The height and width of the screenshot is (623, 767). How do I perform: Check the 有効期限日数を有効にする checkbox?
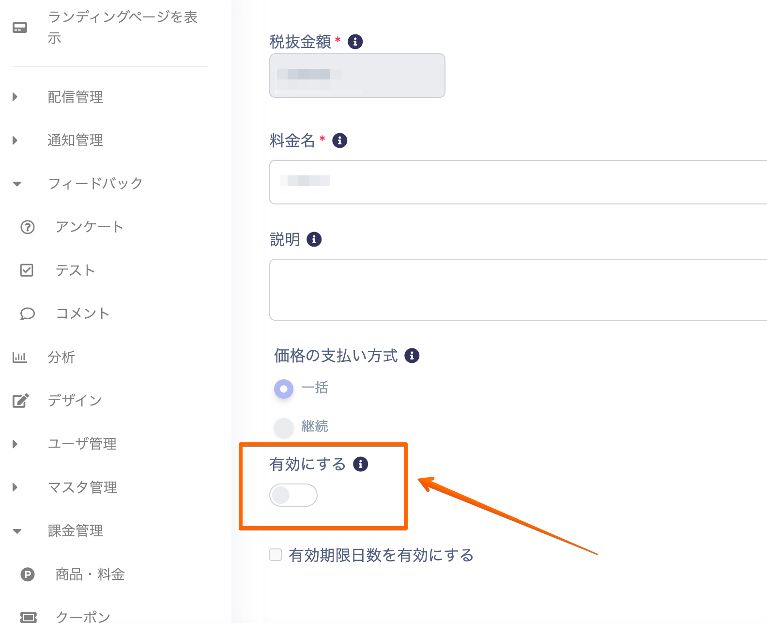(x=276, y=555)
